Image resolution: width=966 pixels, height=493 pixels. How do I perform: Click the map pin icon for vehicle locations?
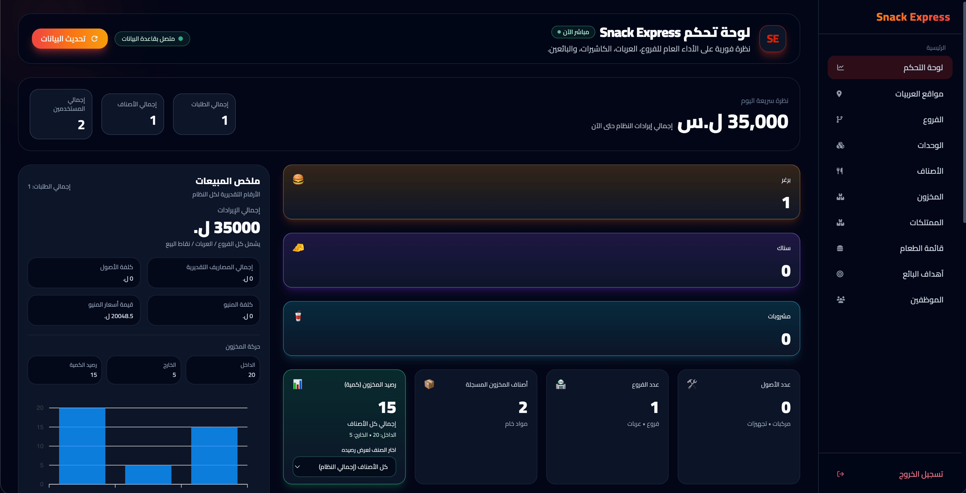pos(839,94)
